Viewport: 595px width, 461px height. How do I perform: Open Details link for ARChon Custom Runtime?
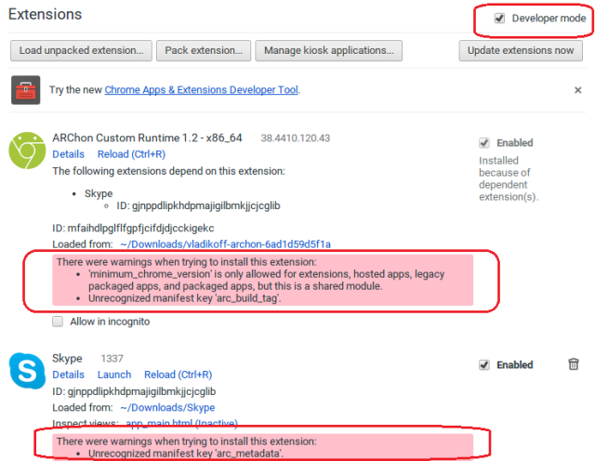click(69, 154)
